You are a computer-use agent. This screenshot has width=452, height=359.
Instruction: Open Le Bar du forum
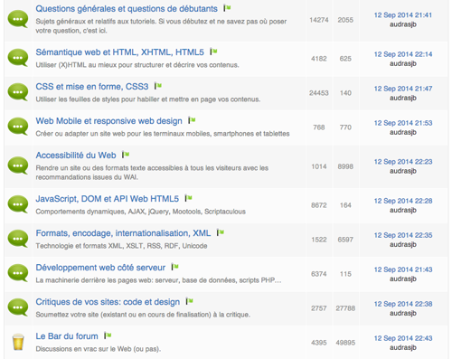point(67,336)
